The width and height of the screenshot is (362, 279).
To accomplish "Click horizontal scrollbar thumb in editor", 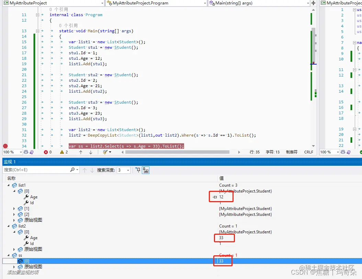I will (177, 152).
